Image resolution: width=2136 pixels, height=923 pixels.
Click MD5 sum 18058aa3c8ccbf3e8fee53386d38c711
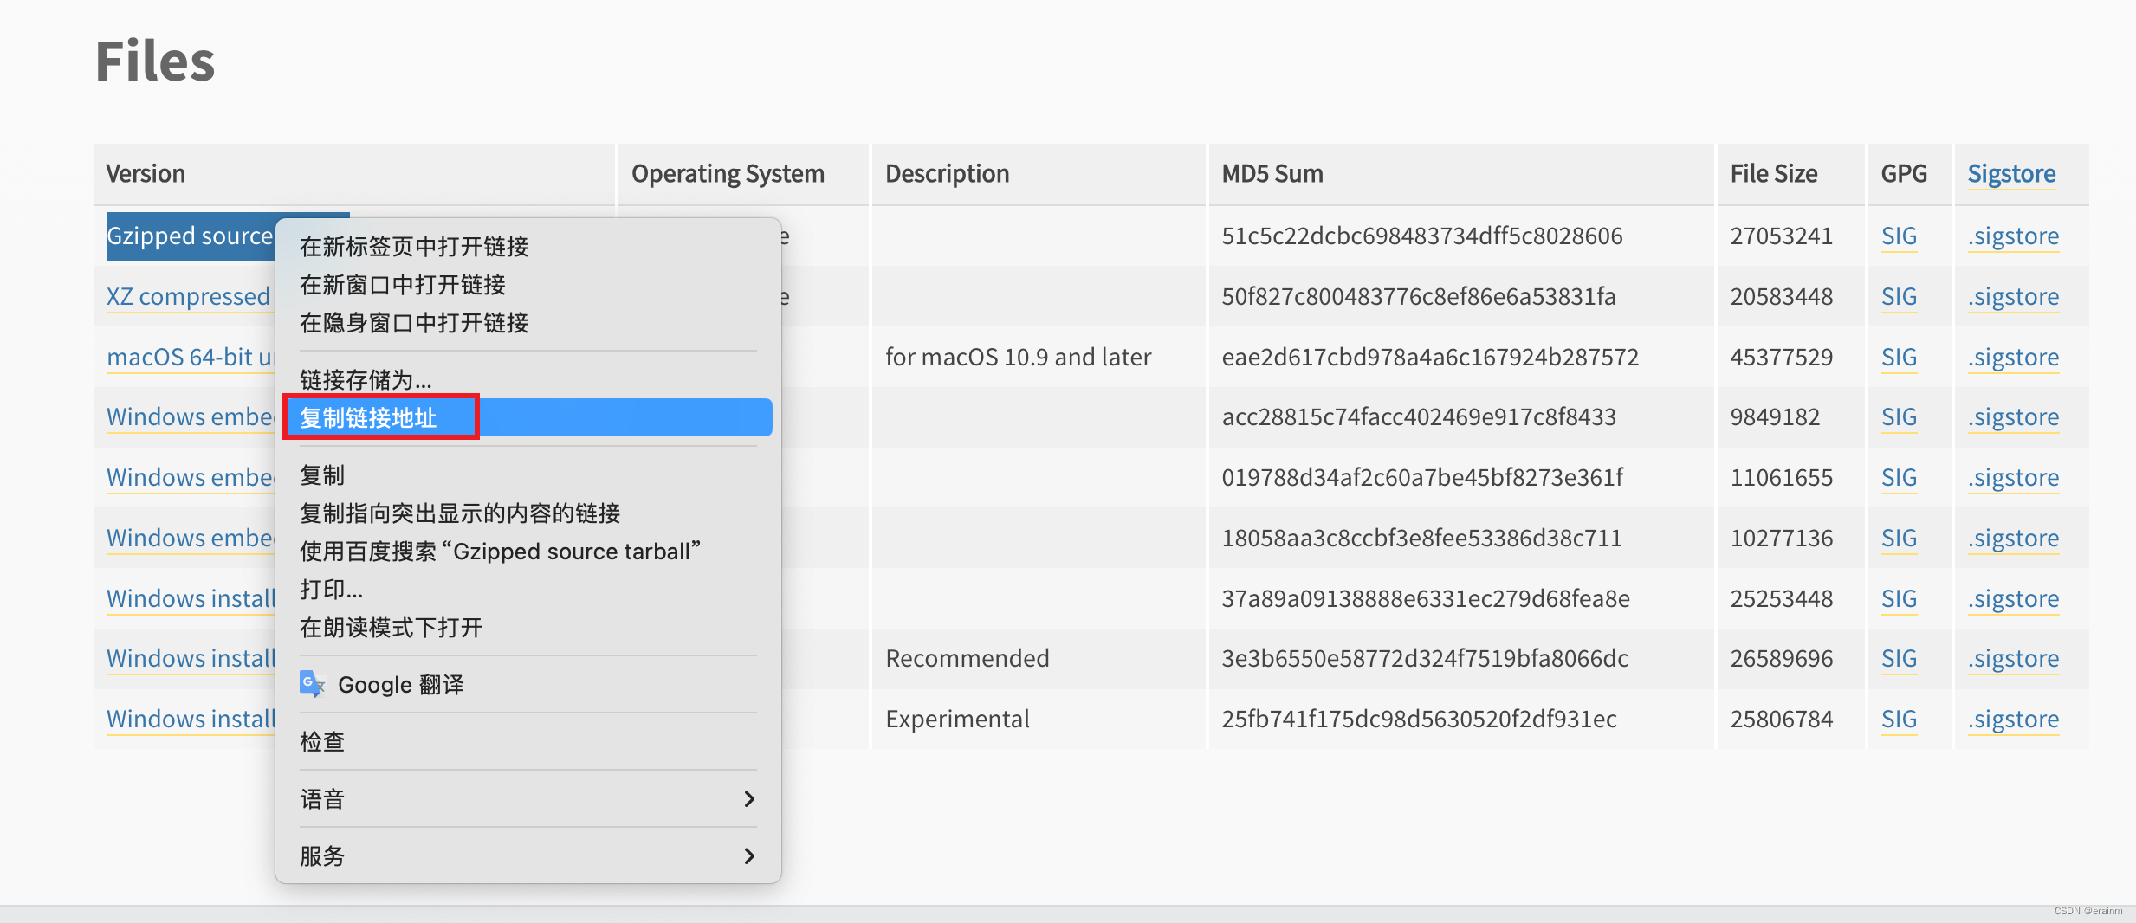point(1421,538)
